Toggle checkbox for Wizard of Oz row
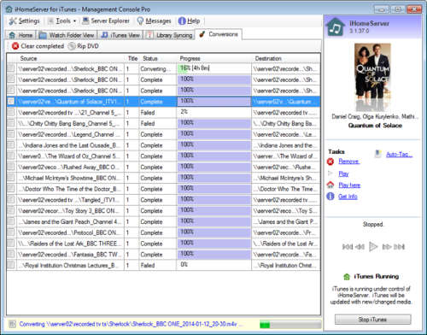The width and height of the screenshot is (427, 335). click(11, 156)
